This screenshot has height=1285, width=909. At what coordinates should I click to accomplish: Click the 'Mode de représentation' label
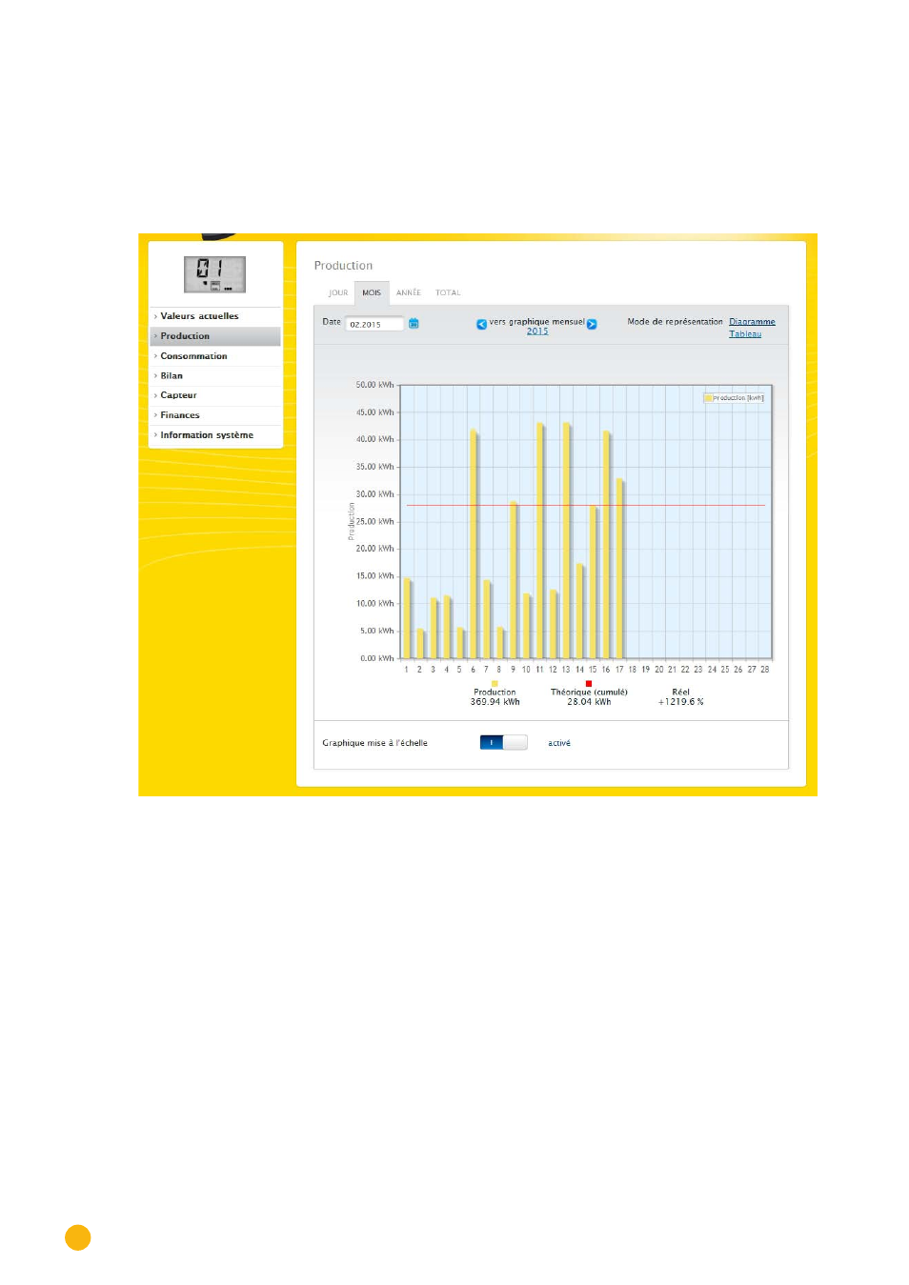675,322
